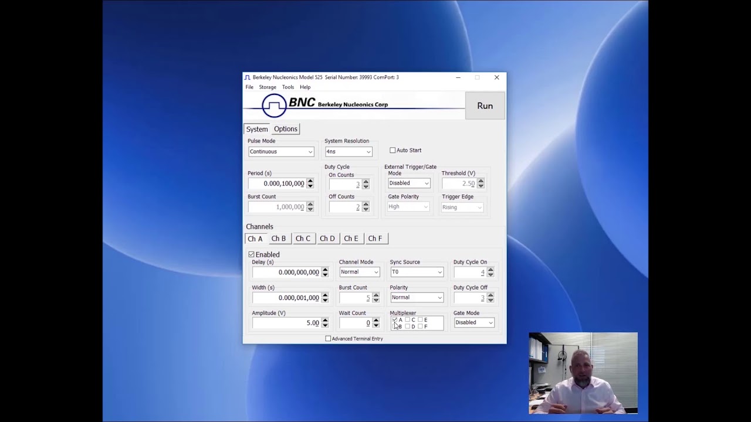Toggle Multiplexer checkbox B
This screenshot has width=751, height=422.
click(x=395, y=326)
